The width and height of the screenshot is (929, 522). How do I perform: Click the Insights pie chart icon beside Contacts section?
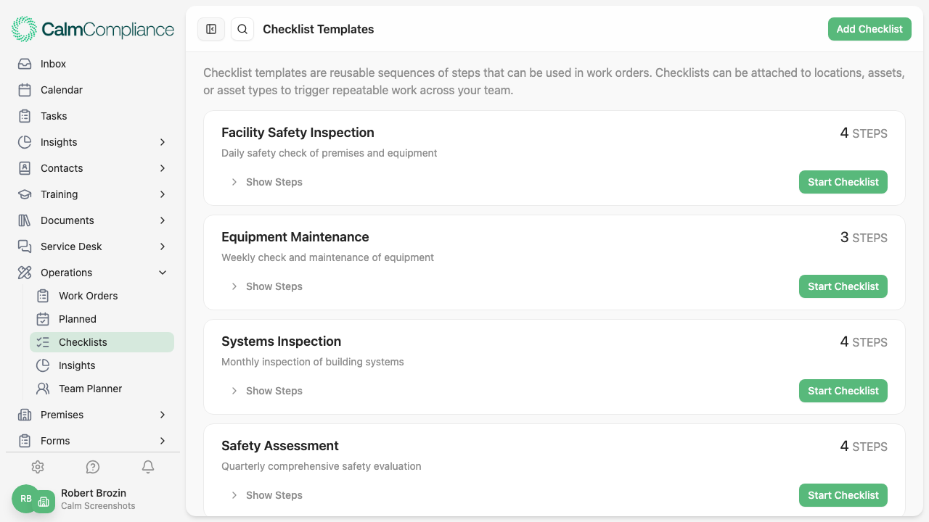pos(25,142)
